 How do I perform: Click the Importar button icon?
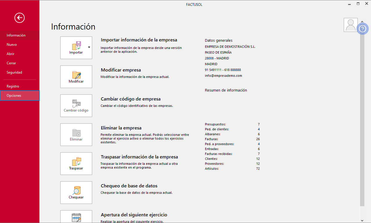coord(76,48)
